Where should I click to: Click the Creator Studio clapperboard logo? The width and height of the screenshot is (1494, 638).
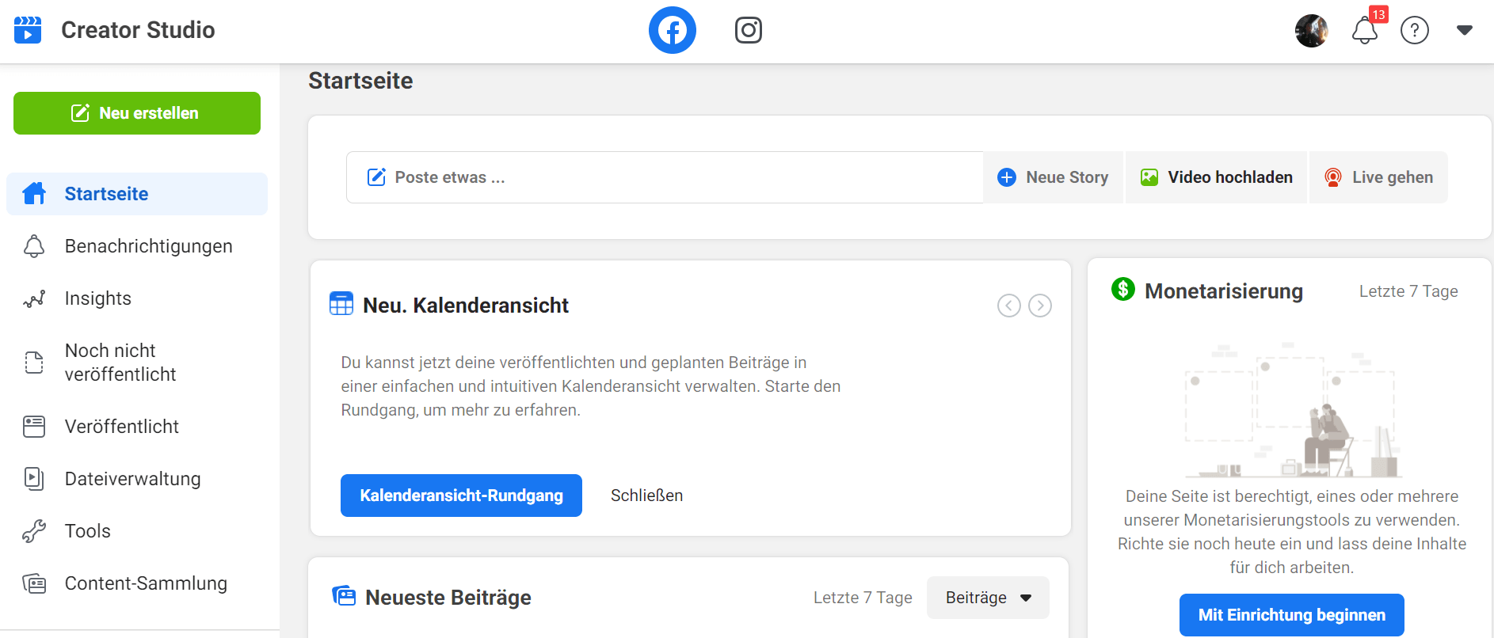tap(28, 30)
